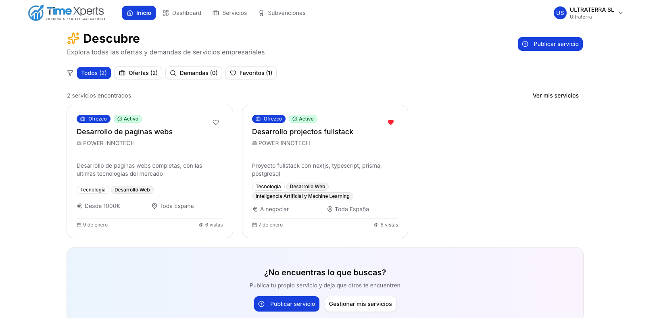Navigate to Subvenciones
The height and width of the screenshot is (318, 657).
pyautogui.click(x=282, y=13)
